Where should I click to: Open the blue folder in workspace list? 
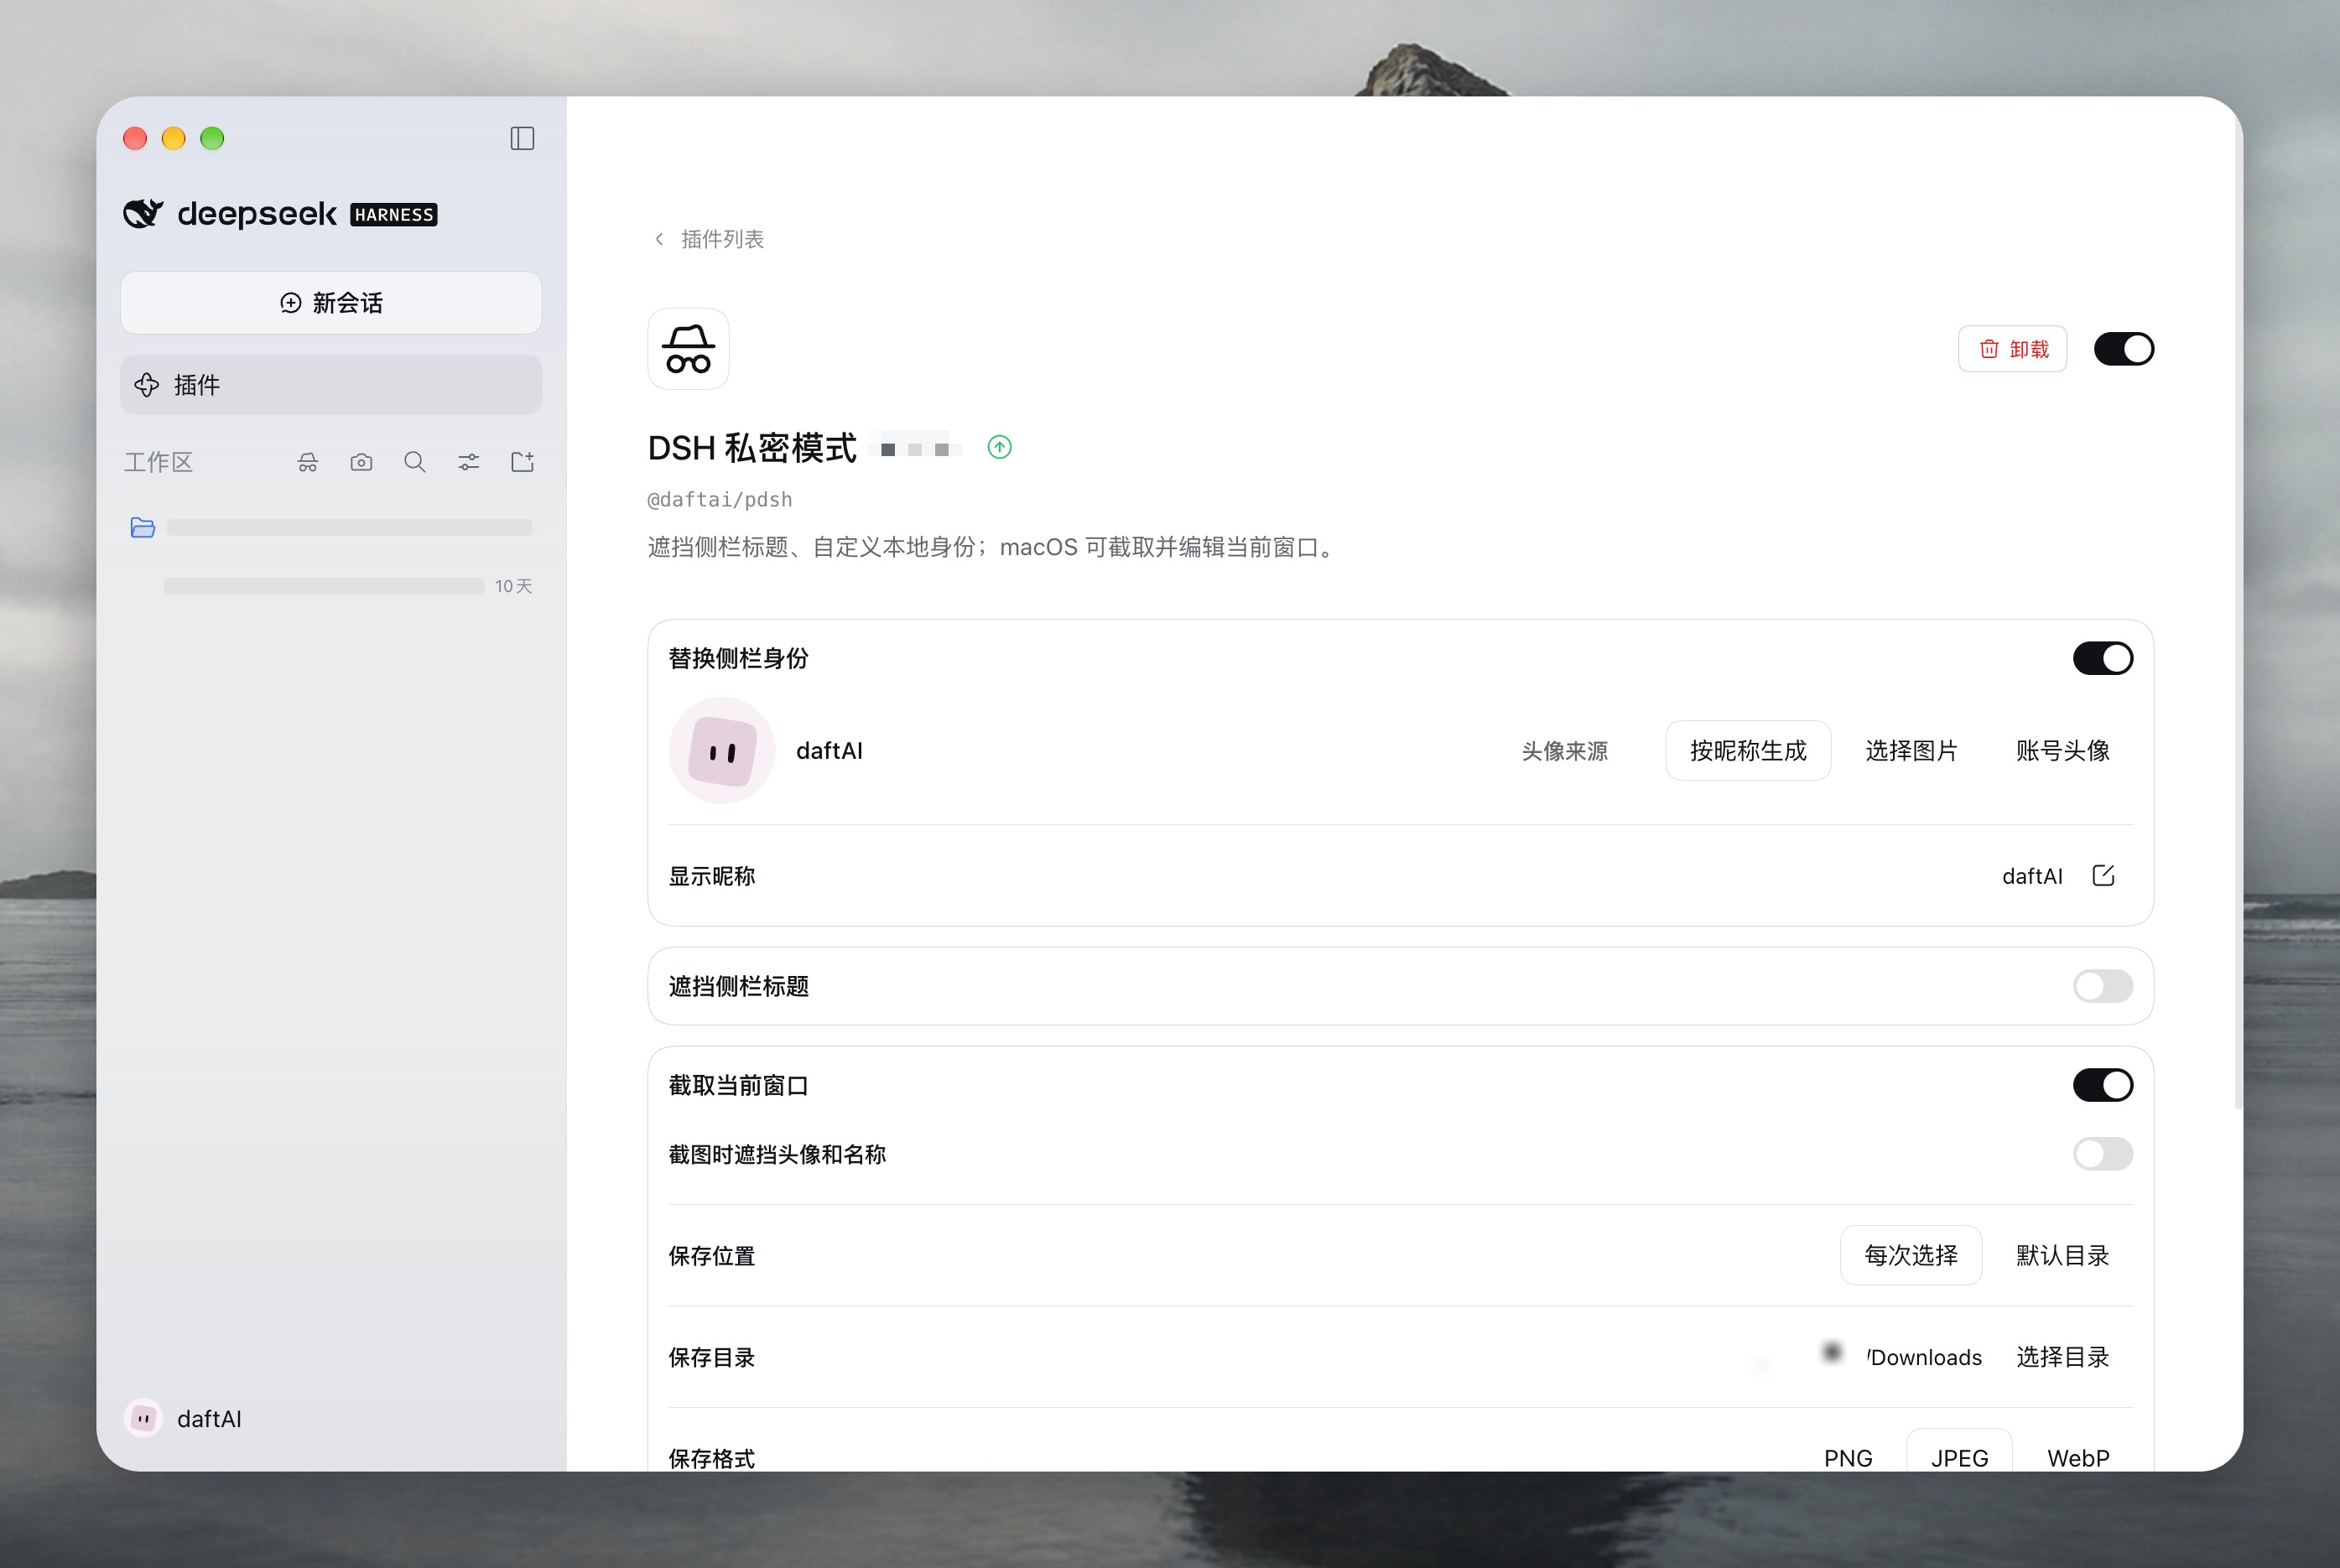(143, 527)
